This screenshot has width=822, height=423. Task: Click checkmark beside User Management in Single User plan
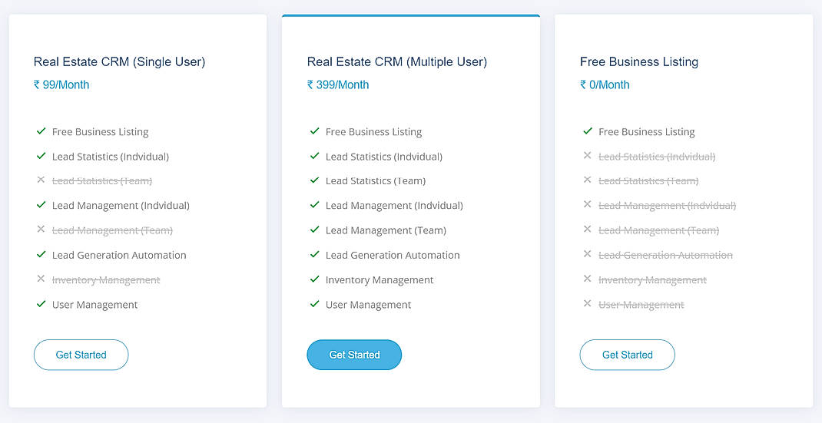pos(41,303)
